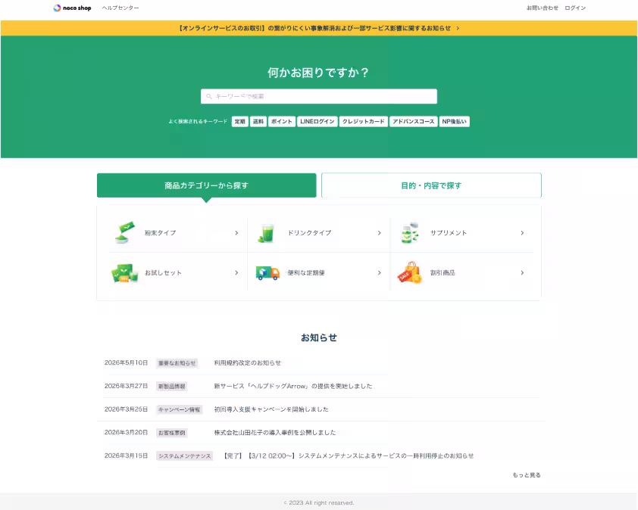The image size is (638, 510).
Task: Open お試しセット category label
Action: tap(163, 272)
